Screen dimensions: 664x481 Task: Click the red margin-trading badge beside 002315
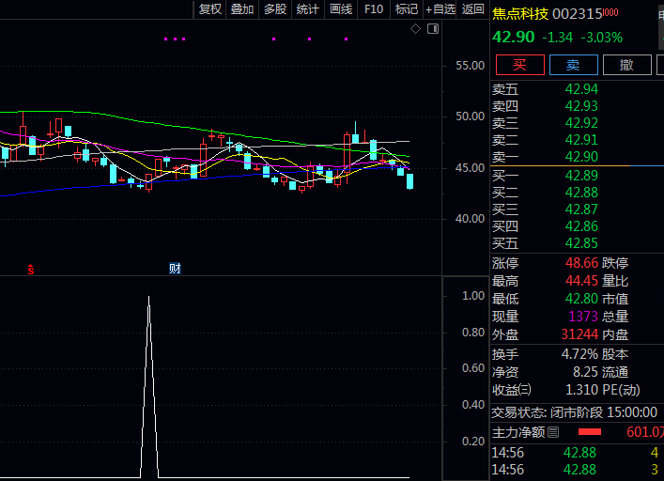point(610,13)
